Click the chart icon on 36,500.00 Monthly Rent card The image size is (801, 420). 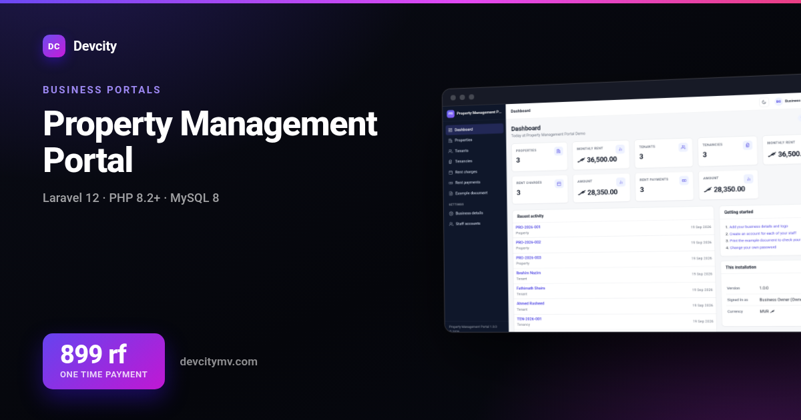(x=620, y=149)
